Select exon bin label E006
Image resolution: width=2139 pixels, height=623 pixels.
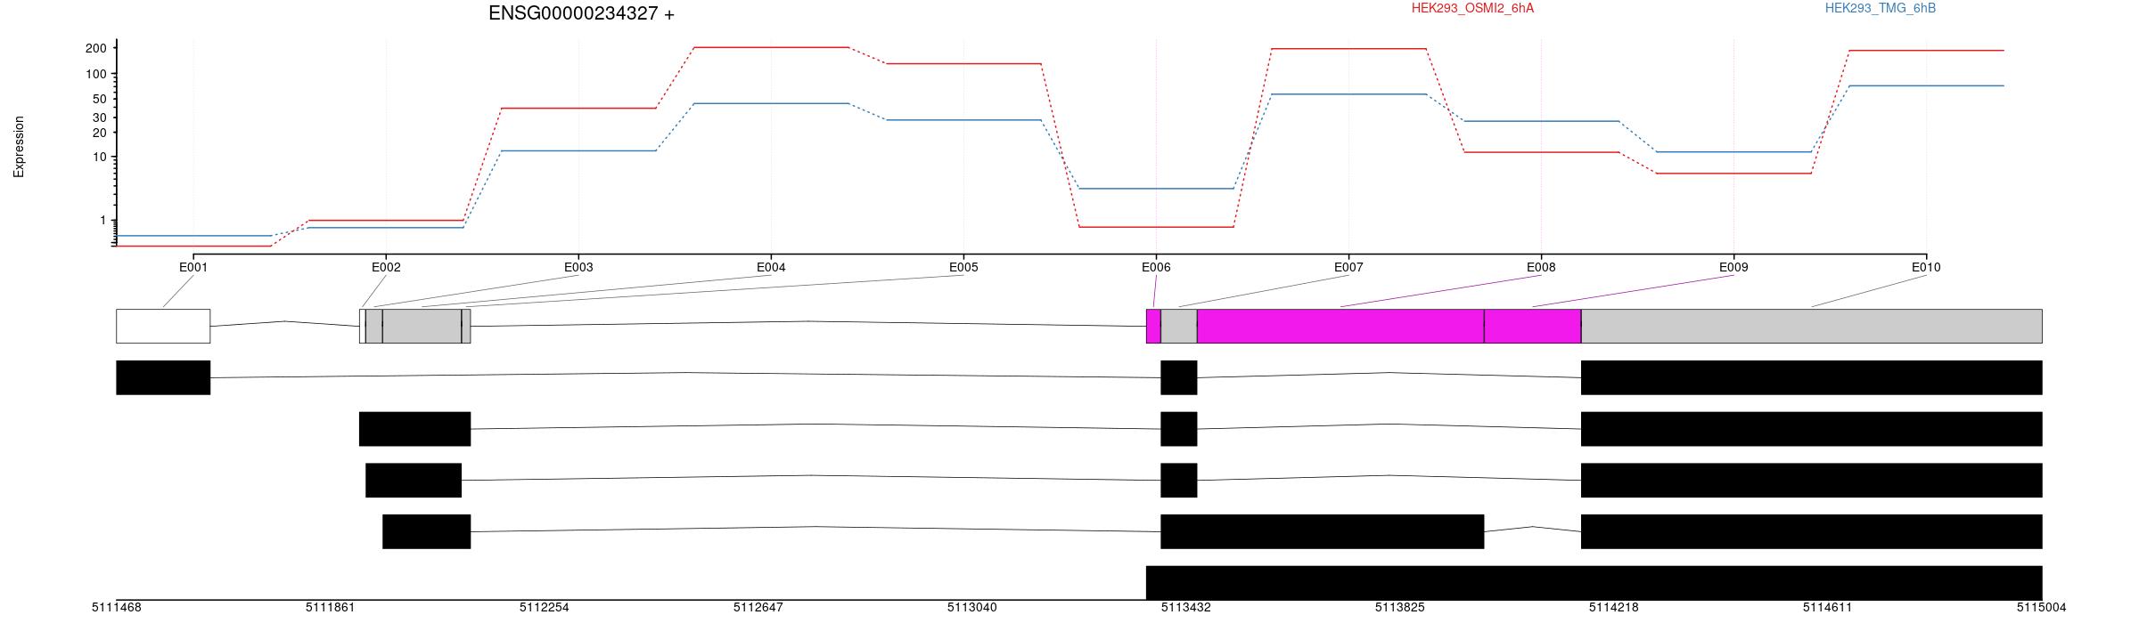(x=1156, y=267)
